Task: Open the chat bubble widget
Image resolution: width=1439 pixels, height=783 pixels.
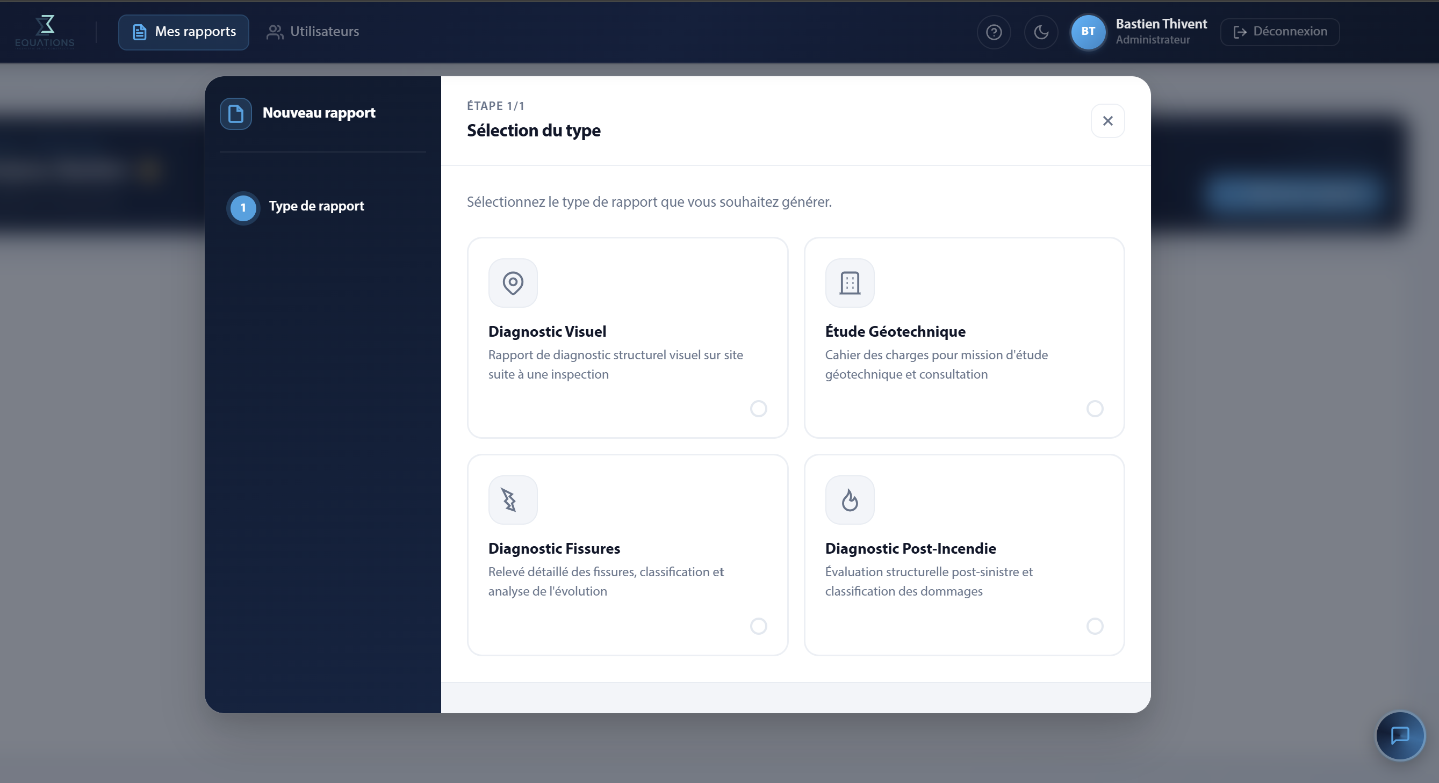Action: (x=1399, y=736)
